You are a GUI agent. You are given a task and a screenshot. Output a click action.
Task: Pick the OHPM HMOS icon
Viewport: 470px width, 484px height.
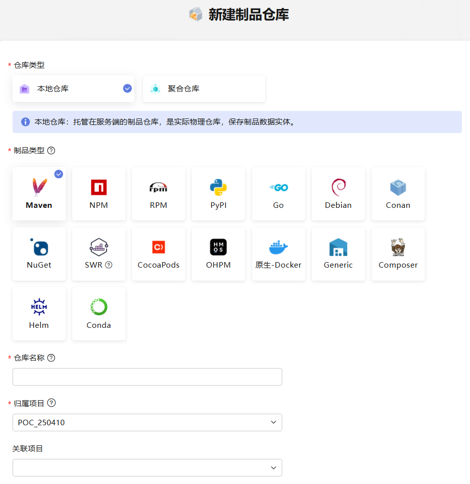(x=218, y=247)
